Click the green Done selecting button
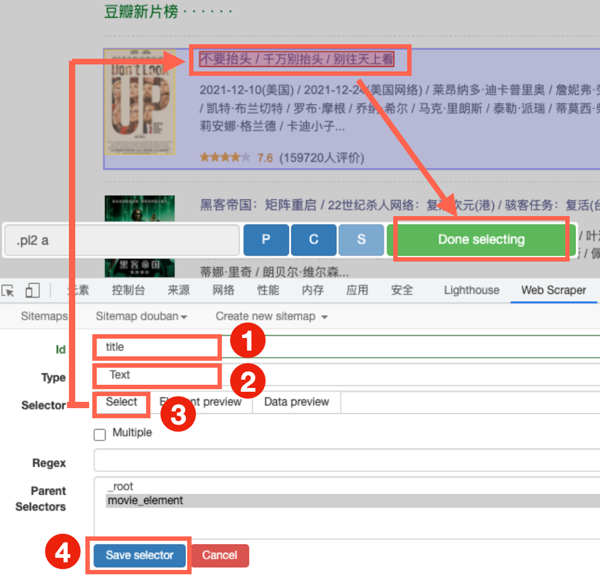600x580 pixels. (481, 239)
